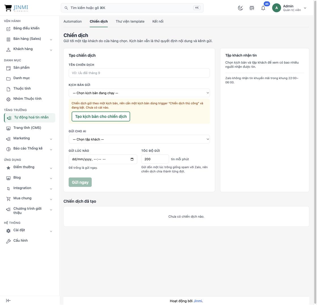317x305 pixels.
Task: Click the Jinmi shopping cart logo
Action: pyautogui.click(x=16, y=8)
